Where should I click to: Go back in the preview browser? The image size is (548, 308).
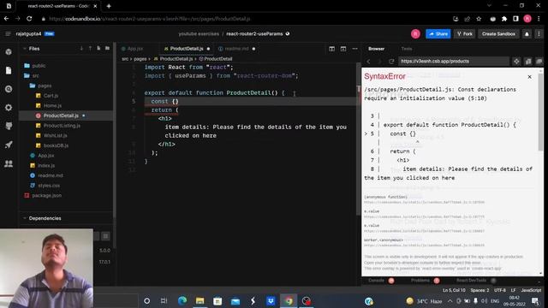368,61
